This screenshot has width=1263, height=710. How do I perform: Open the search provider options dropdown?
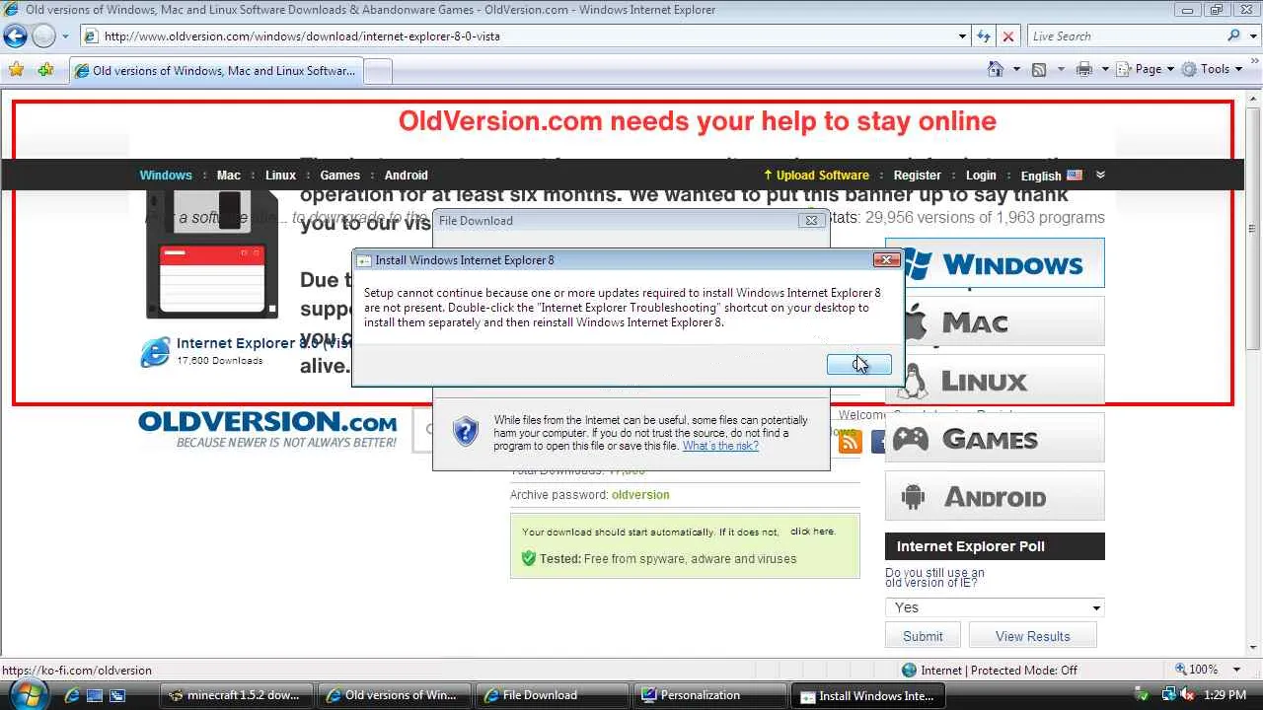pyautogui.click(x=1251, y=36)
